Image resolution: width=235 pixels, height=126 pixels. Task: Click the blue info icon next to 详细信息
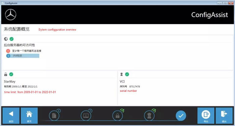coord(8,56)
